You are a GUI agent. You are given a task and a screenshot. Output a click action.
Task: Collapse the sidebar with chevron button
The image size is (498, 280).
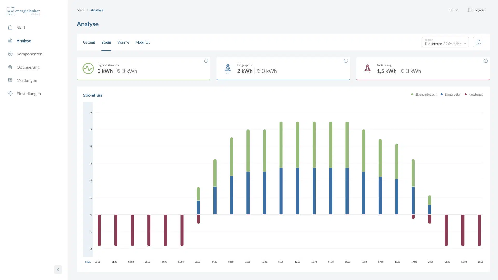coord(58,270)
